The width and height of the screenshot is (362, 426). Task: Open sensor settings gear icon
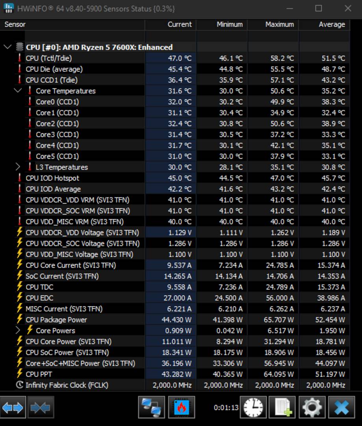[312, 407]
